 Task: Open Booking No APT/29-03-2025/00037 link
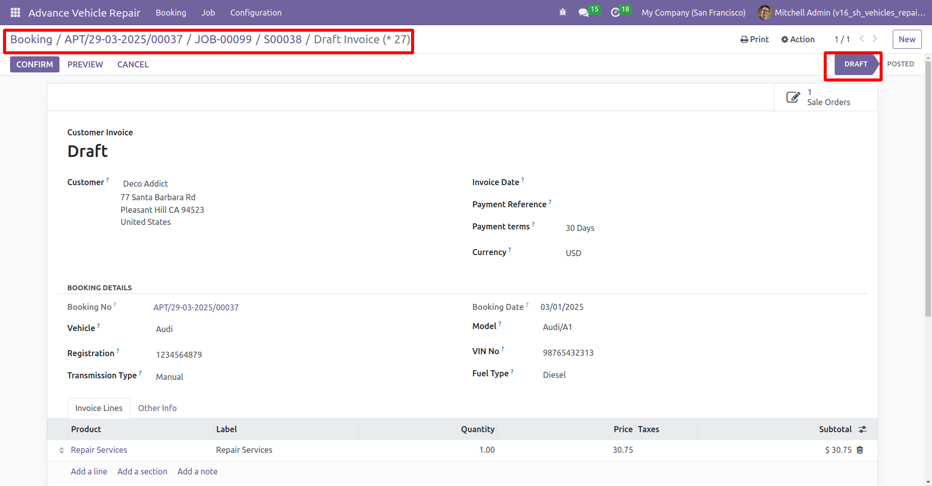196,307
